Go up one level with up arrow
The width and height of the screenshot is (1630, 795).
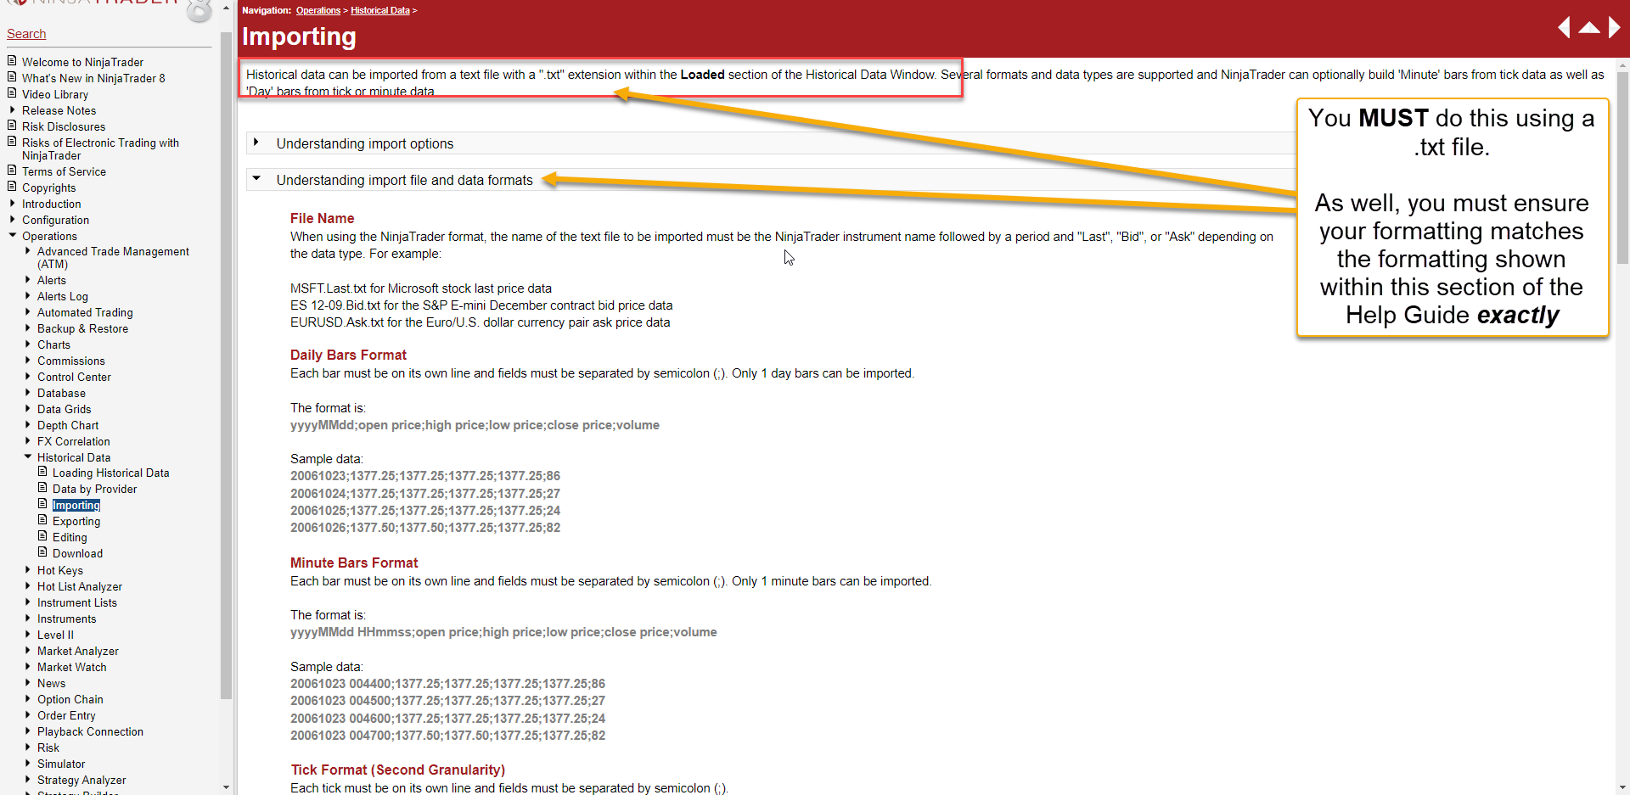[1589, 28]
